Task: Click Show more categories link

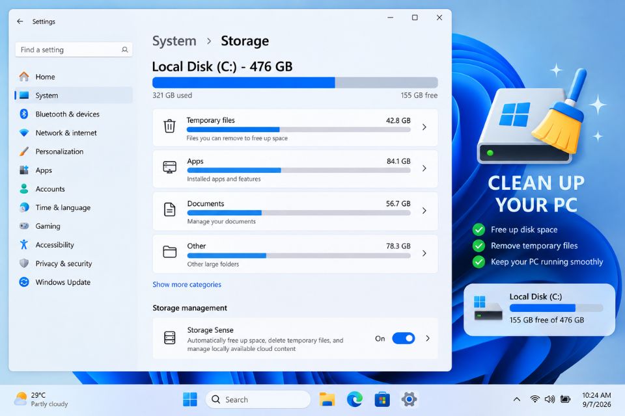Action: coord(187,285)
